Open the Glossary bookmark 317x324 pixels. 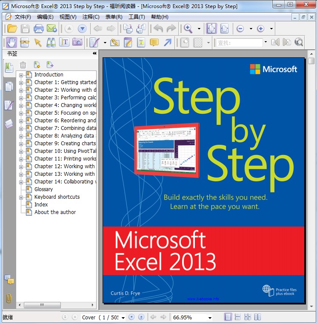43,189
